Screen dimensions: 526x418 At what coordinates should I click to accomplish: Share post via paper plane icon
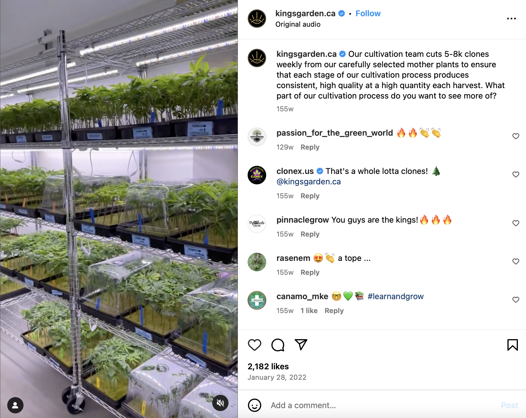pyautogui.click(x=301, y=345)
